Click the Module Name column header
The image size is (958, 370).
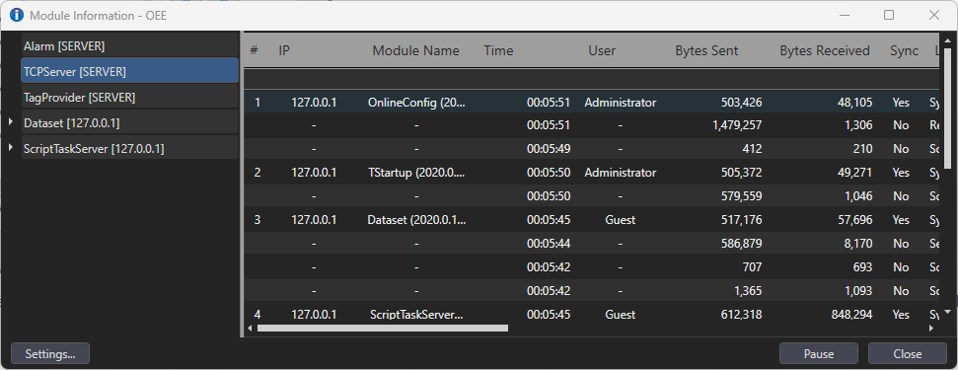click(x=416, y=50)
